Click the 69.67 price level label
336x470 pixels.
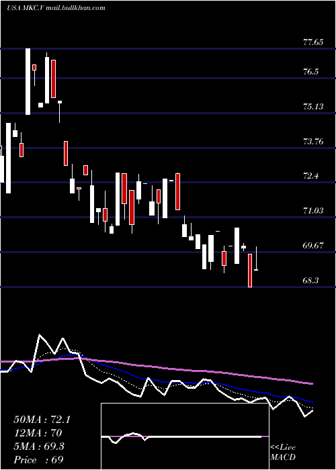pos(313,246)
